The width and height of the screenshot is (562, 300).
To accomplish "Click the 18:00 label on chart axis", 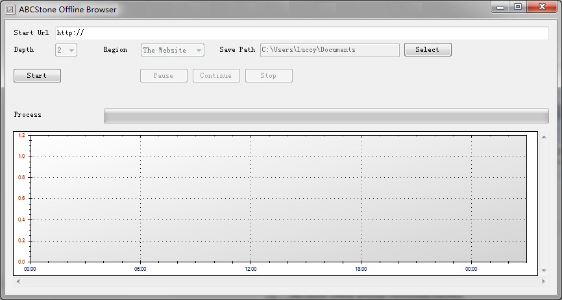I will coord(361,269).
